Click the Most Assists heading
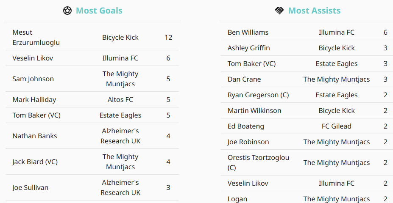Image resolution: width=393 pixels, height=203 pixels. point(314,11)
